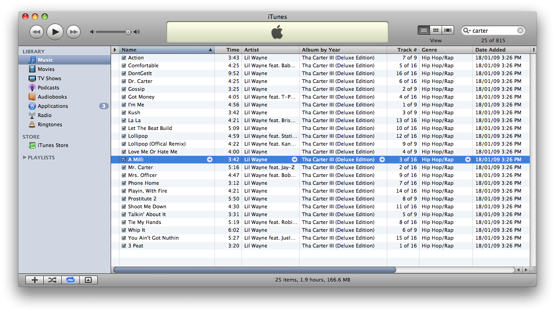
Task: Toggle repeat mode
Action: pos(70,280)
